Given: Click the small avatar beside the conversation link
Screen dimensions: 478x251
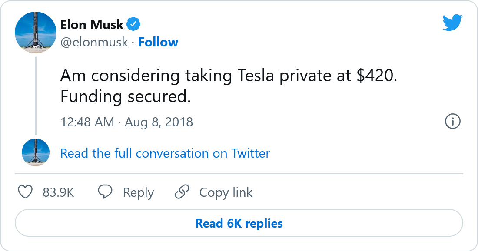Looking at the screenshot, I should (x=36, y=152).
